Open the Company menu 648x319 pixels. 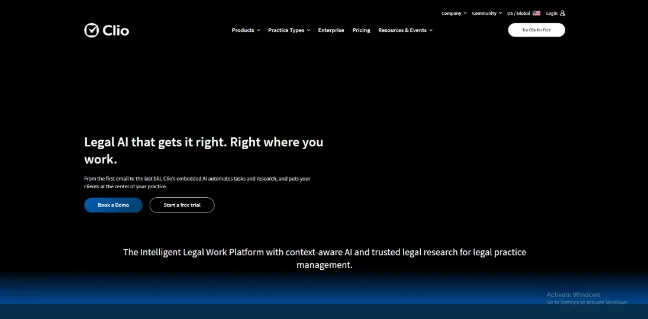pos(454,13)
